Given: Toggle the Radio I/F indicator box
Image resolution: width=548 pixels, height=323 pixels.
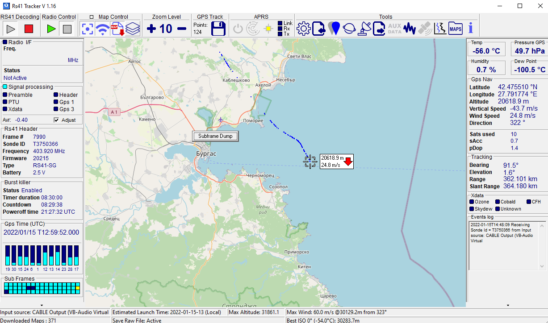Looking at the screenshot, I should (5, 42).
